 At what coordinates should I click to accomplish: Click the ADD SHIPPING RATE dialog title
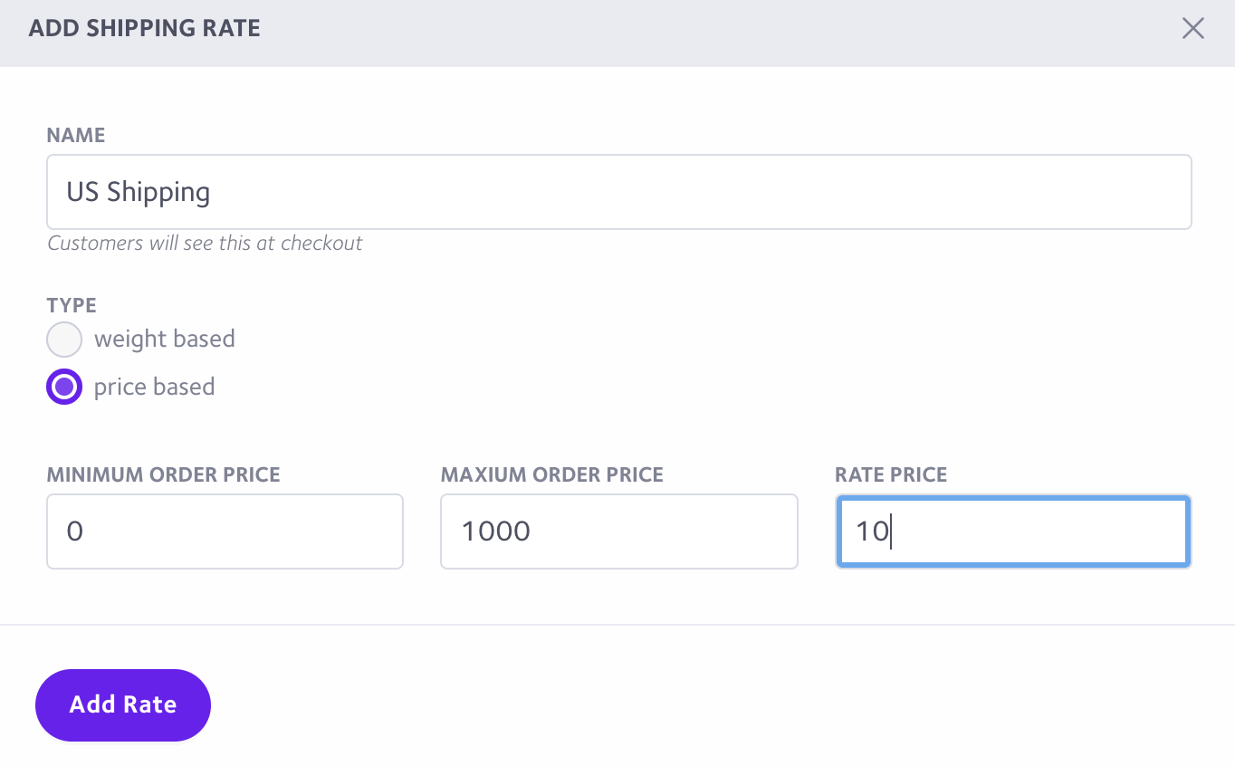tap(145, 28)
